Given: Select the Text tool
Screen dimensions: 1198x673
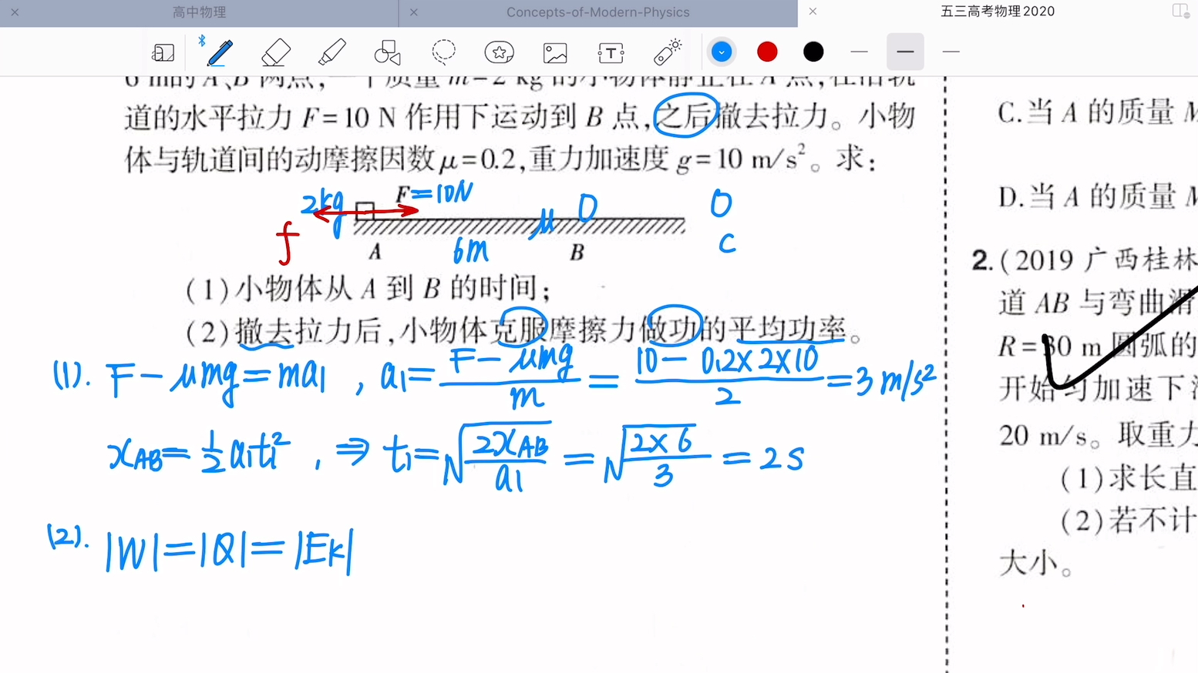Looking at the screenshot, I should tap(610, 52).
